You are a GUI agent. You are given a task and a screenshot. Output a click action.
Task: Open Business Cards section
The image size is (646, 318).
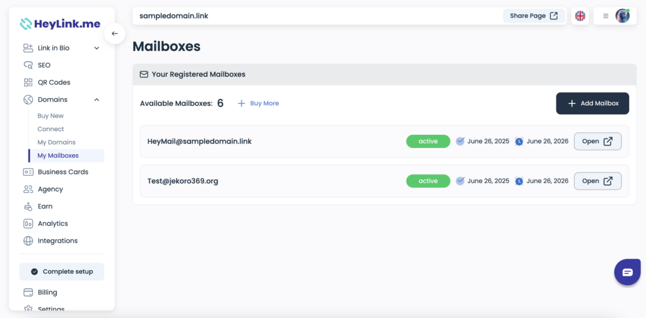pyautogui.click(x=62, y=172)
